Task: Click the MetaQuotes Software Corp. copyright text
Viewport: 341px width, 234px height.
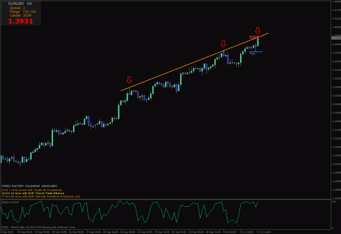Action: pyautogui.click(x=39, y=227)
